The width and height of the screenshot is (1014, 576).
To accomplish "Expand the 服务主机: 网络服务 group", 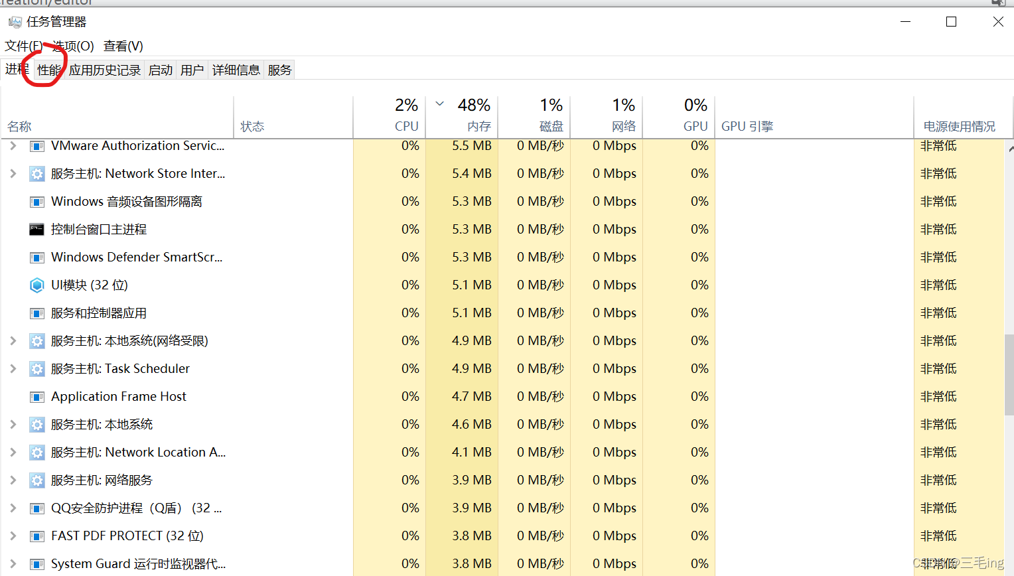I will coord(13,480).
